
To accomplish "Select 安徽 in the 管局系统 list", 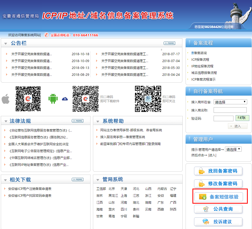I will [x=161, y=196].
